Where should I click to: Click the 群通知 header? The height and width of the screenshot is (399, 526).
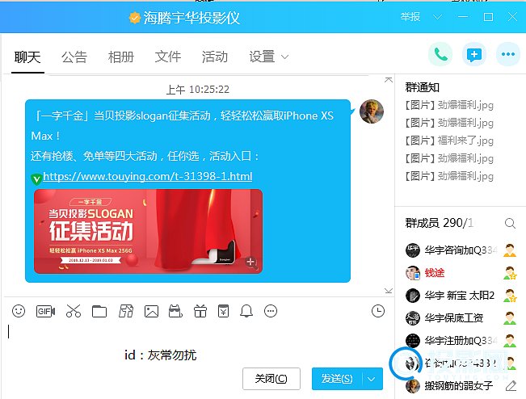(x=423, y=87)
